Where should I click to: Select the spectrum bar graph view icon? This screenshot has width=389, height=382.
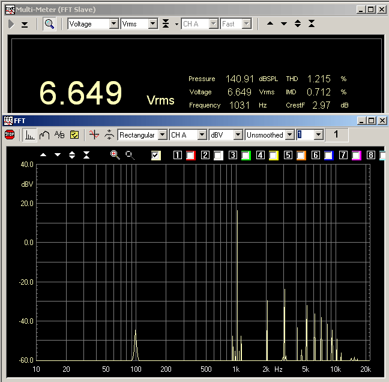coord(29,135)
